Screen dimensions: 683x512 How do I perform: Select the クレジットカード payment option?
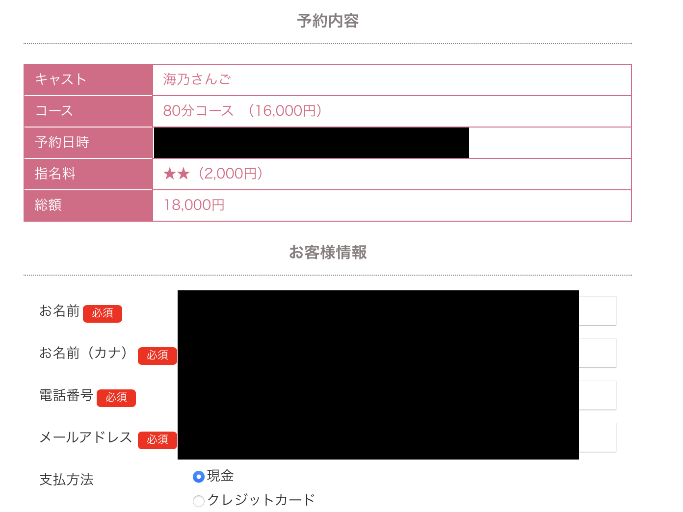click(x=199, y=501)
